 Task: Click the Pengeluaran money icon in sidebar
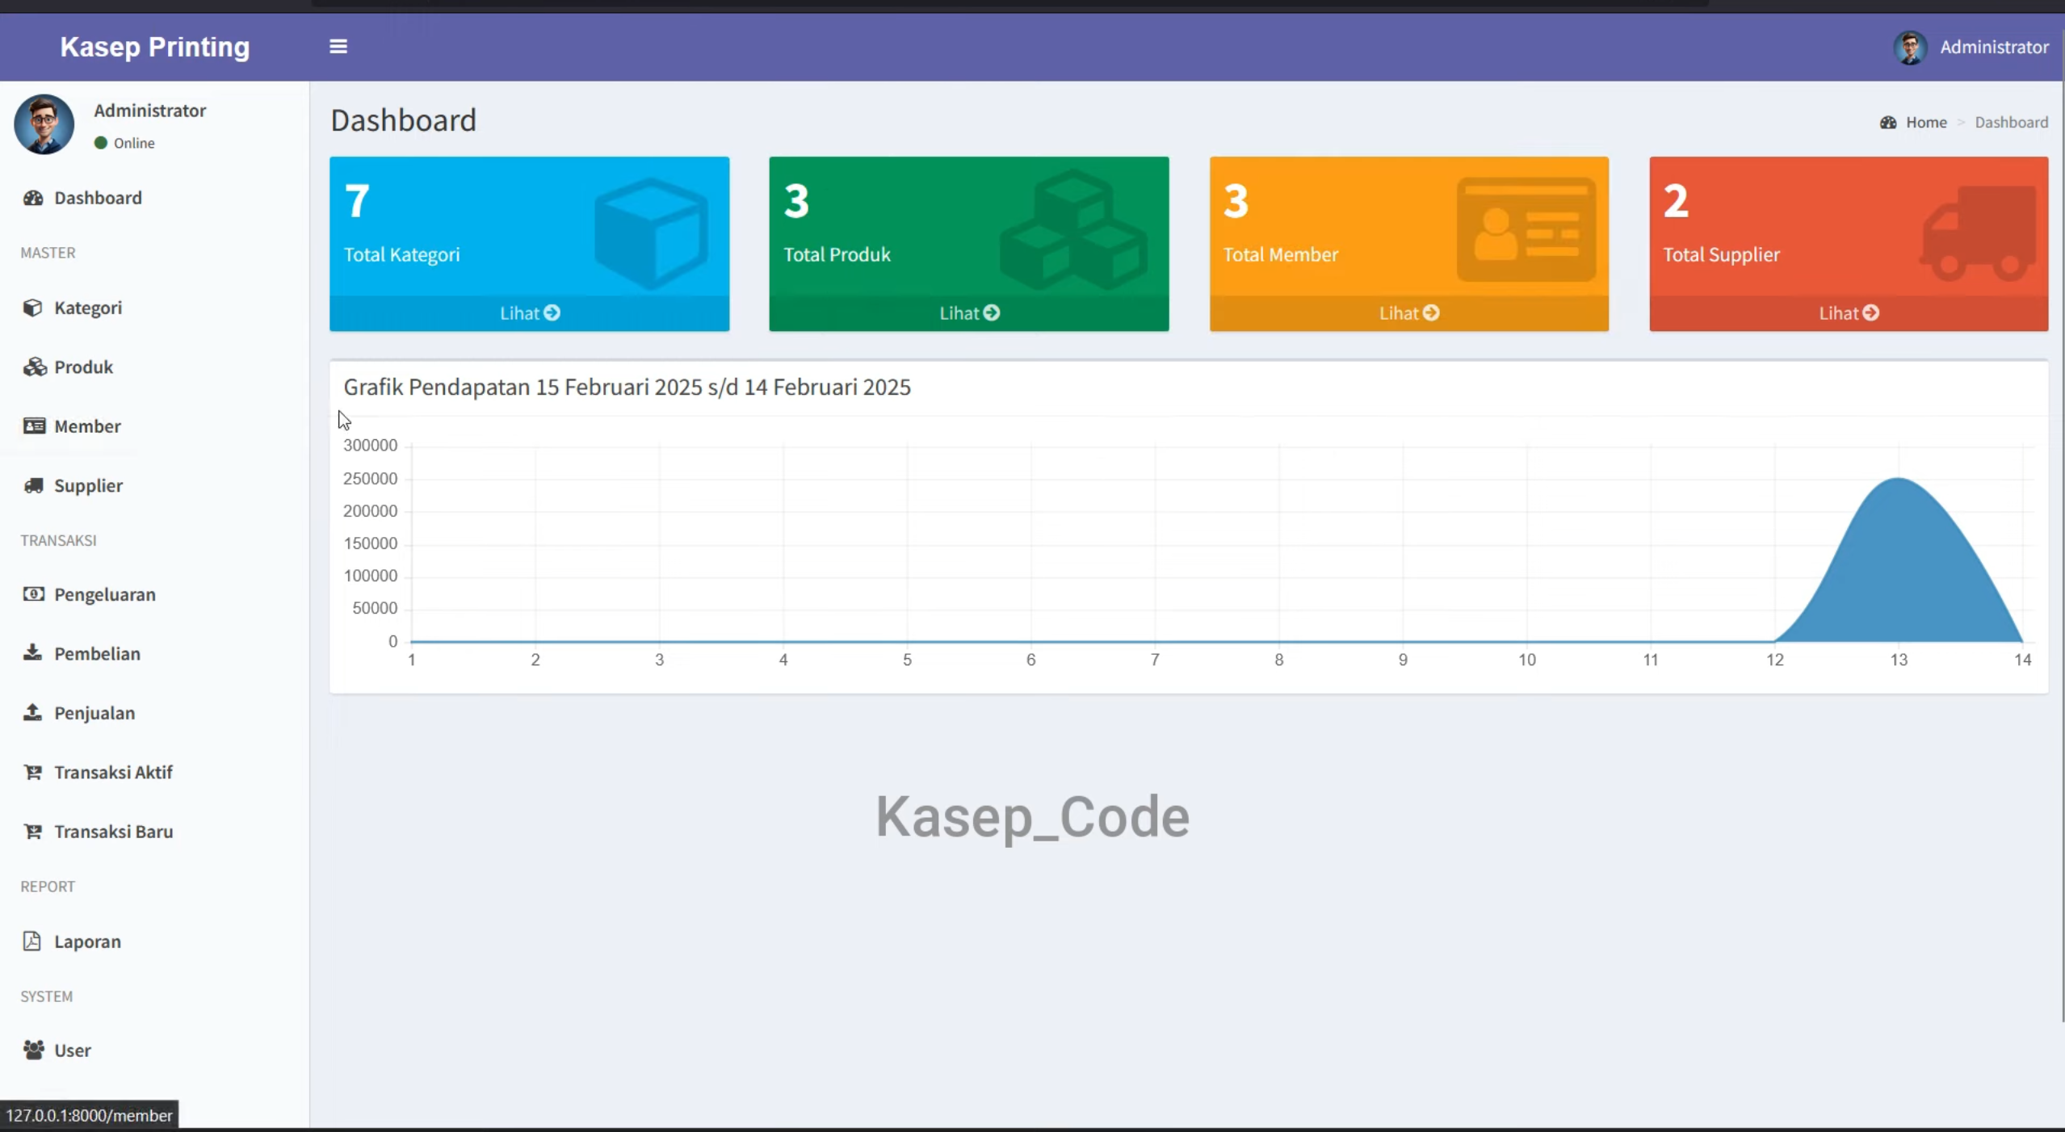(33, 594)
